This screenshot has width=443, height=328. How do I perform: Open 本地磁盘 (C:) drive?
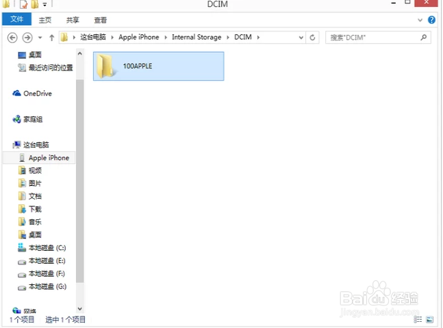(x=47, y=248)
